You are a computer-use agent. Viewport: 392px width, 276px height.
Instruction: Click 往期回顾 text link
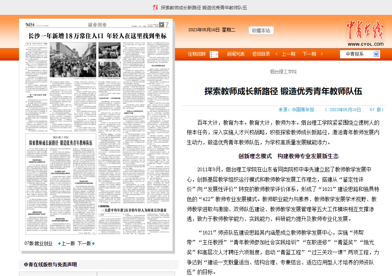click(x=197, y=54)
